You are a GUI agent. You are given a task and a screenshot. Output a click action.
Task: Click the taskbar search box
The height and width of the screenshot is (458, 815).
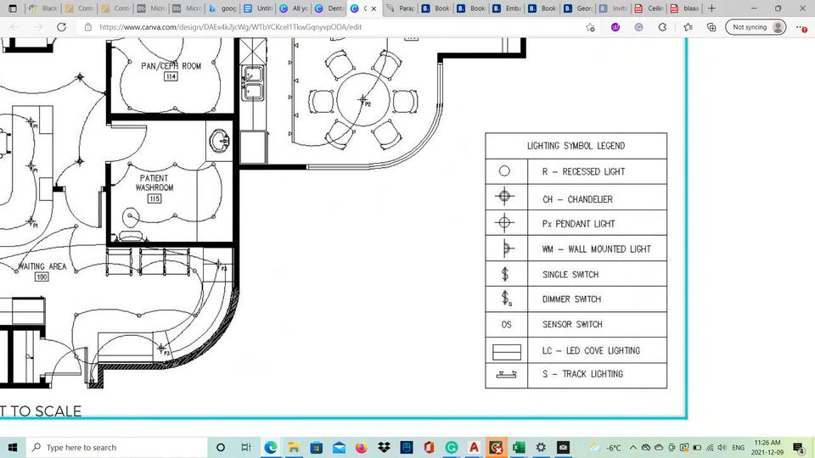(x=116, y=447)
